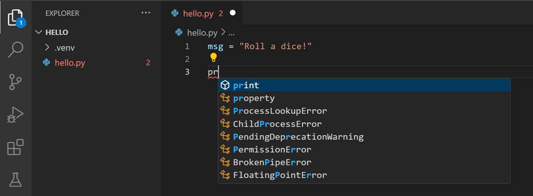Open the Testing flask icon
Screen dimensions: 533x196
pos(16,179)
